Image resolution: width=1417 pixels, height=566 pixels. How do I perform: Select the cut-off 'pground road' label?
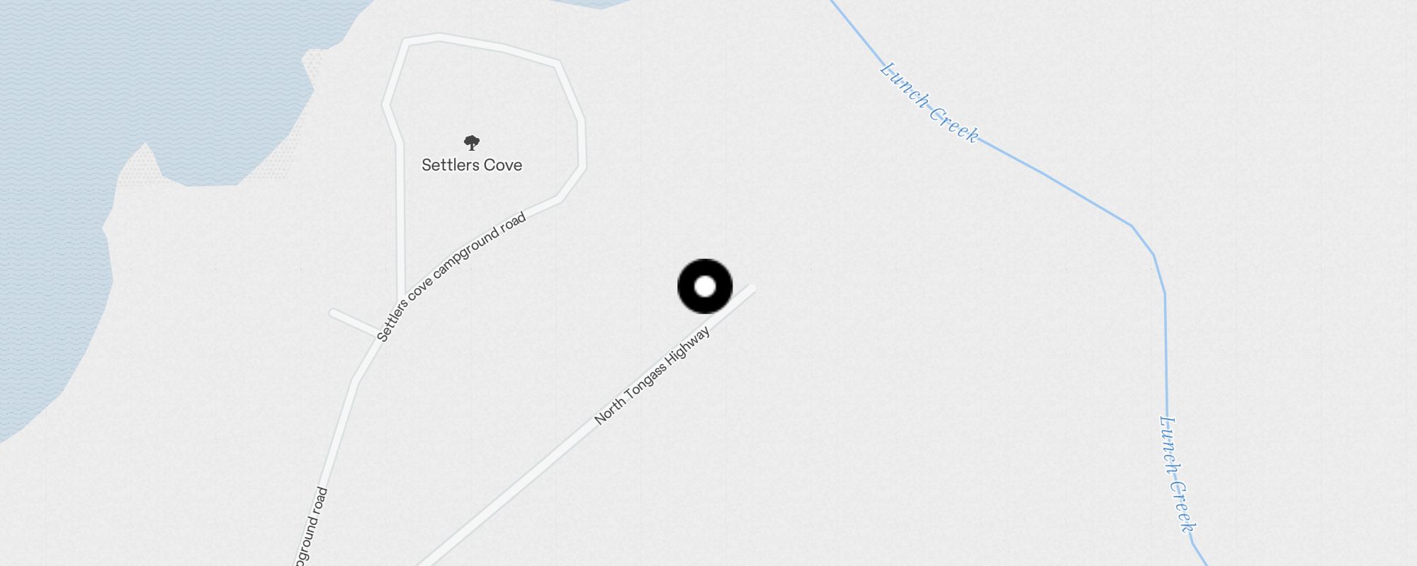[310, 526]
